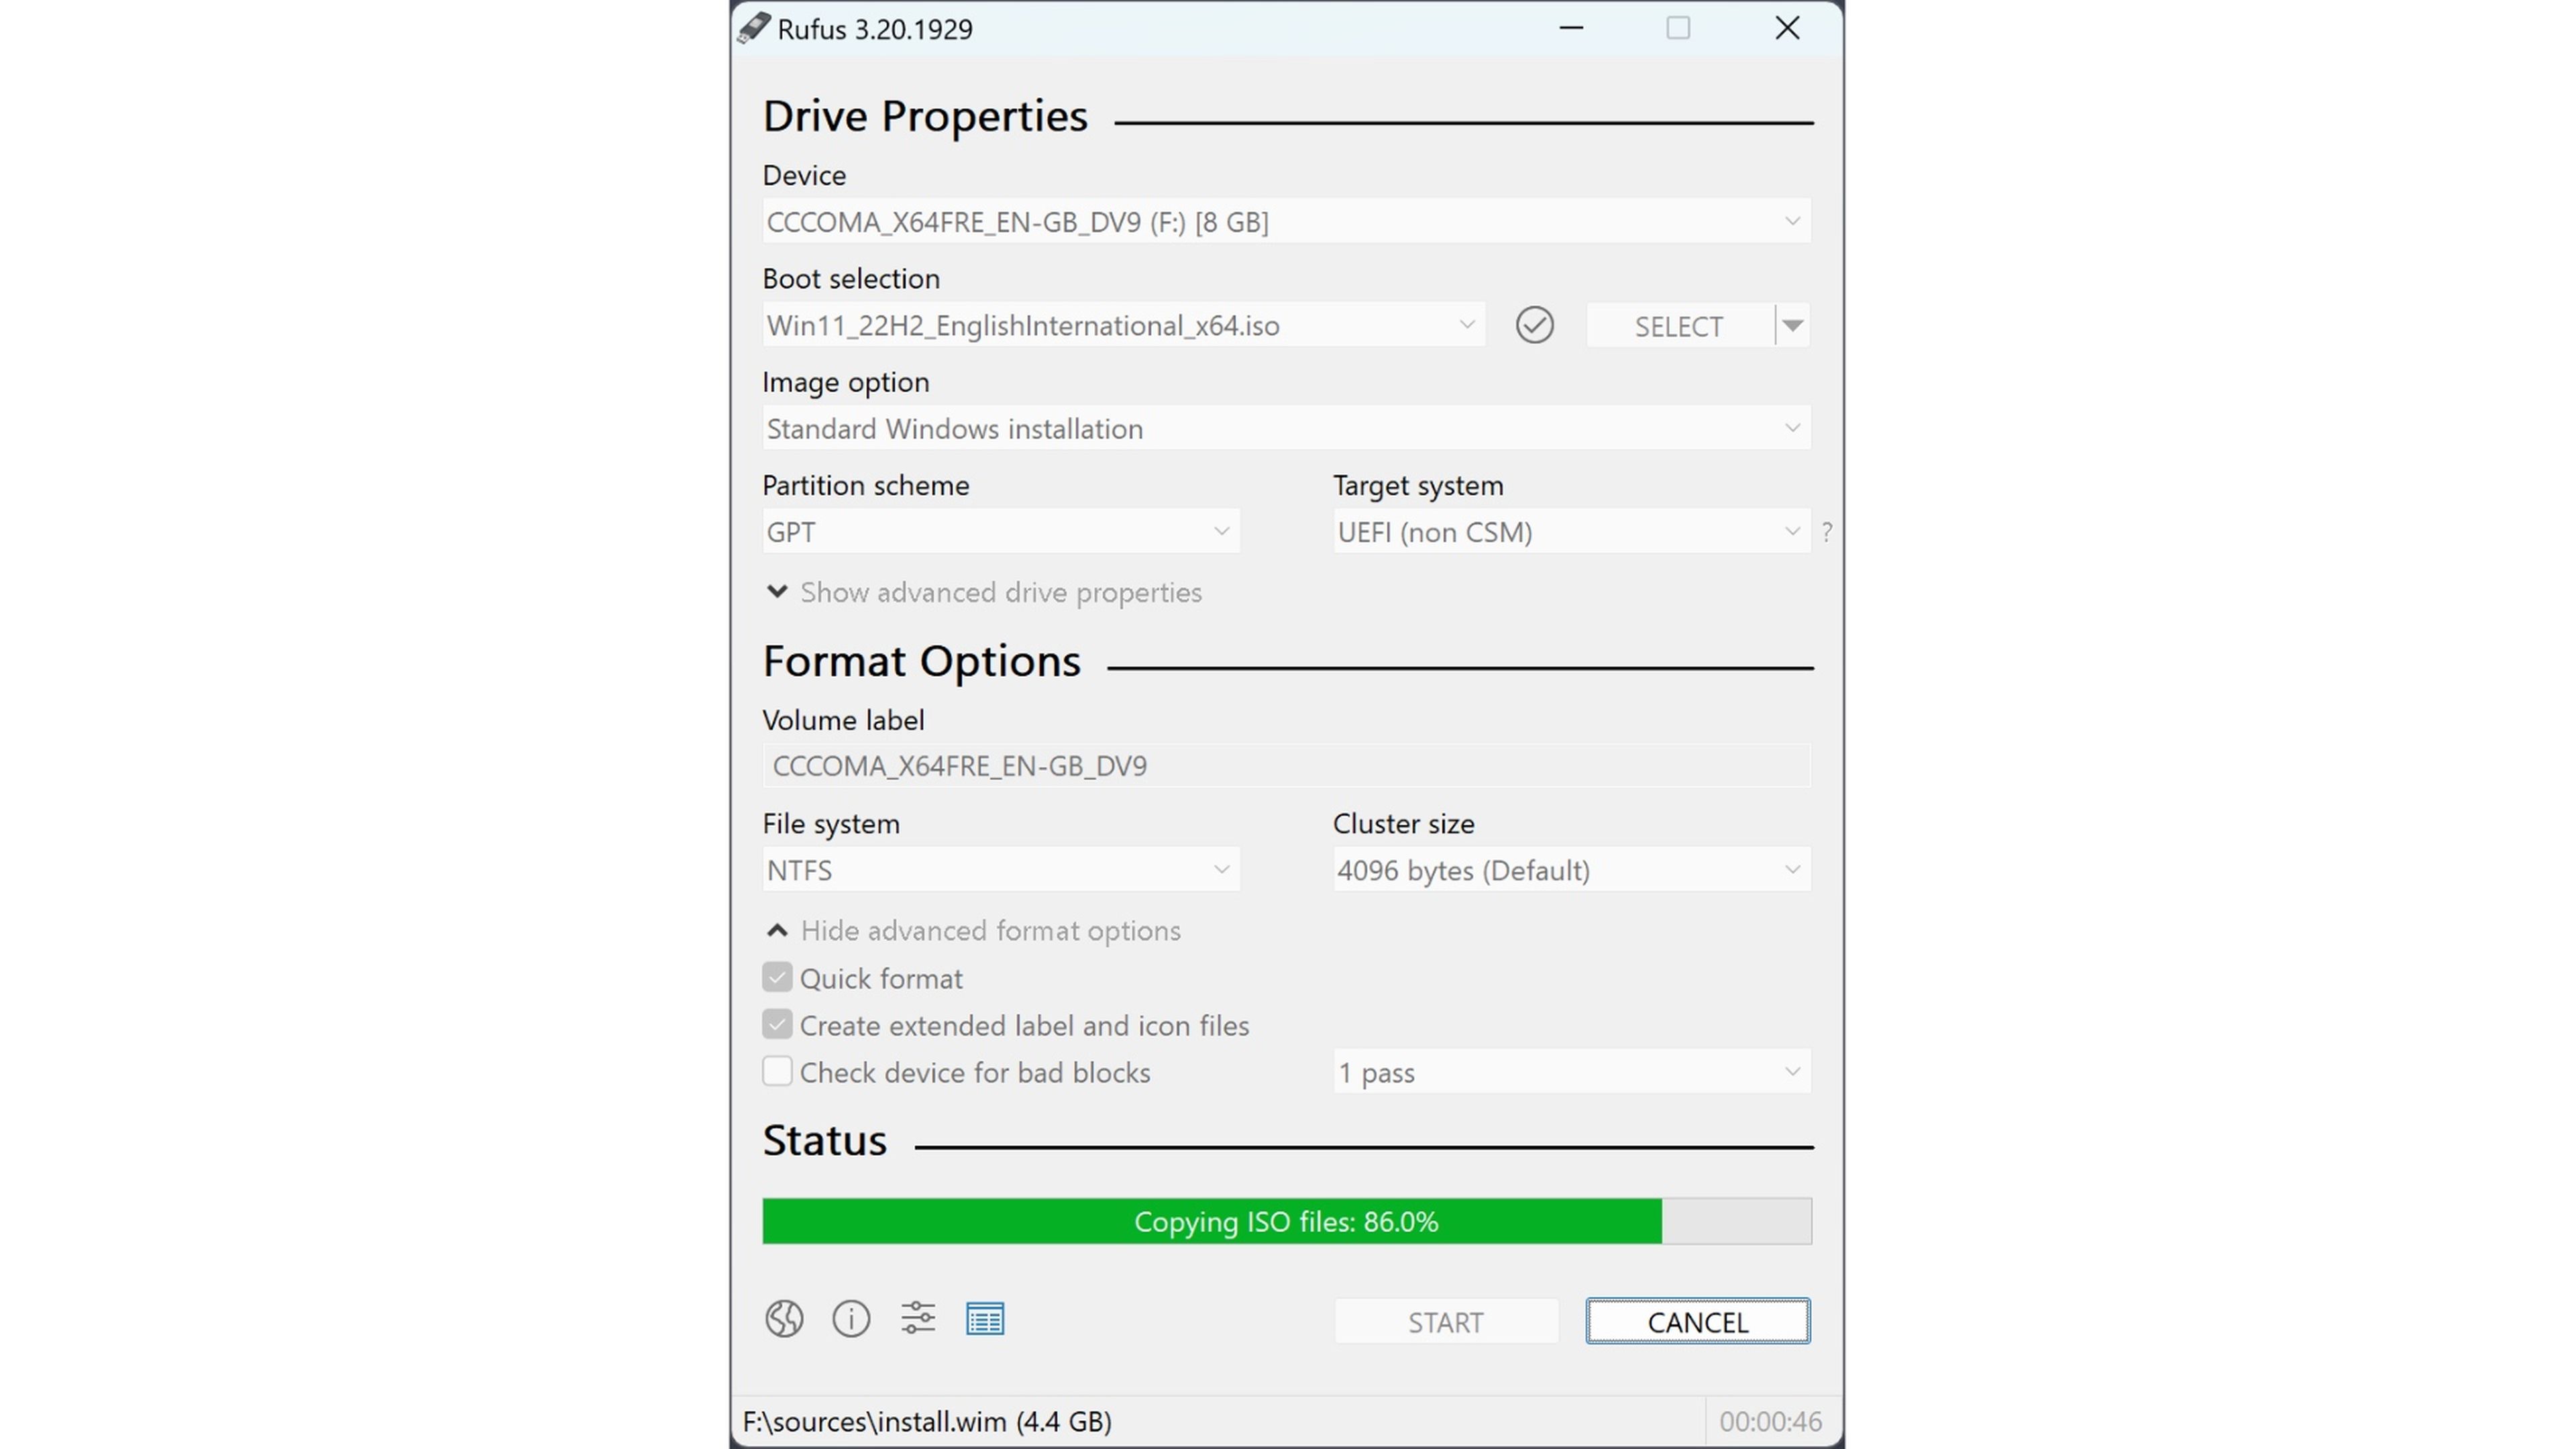Click the START button
This screenshot has width=2576, height=1449.
[x=1446, y=1322]
